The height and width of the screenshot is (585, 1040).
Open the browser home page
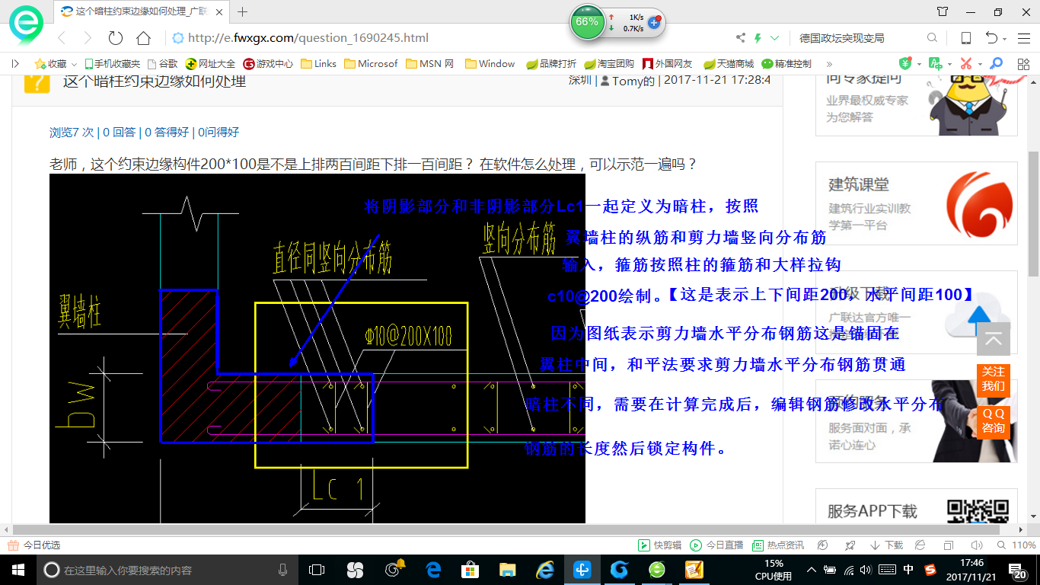[143, 38]
